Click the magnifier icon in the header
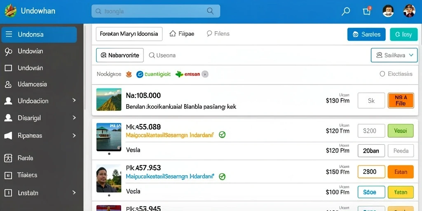The width and height of the screenshot is (422, 211). 346,11
